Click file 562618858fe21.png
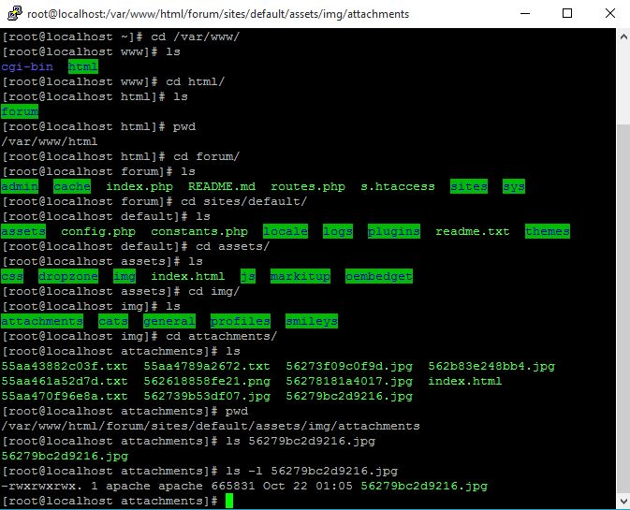The width and height of the screenshot is (630, 510). coord(207,381)
